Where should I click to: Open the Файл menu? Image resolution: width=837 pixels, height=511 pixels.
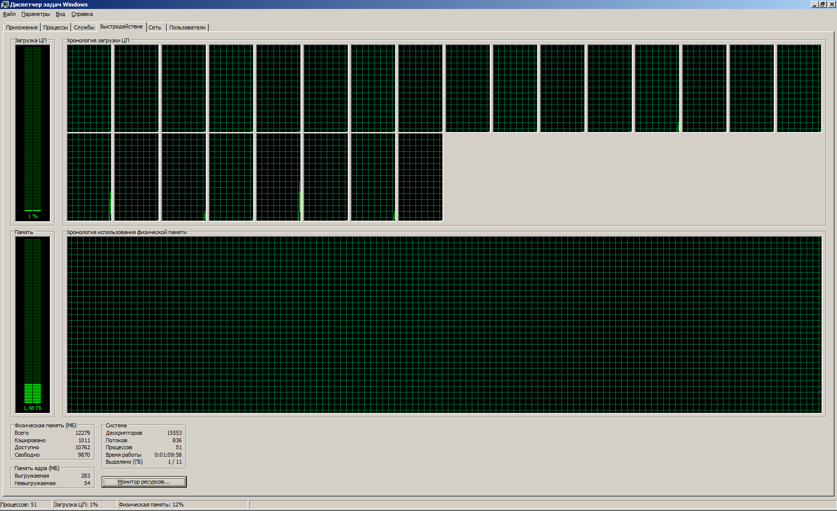point(9,14)
